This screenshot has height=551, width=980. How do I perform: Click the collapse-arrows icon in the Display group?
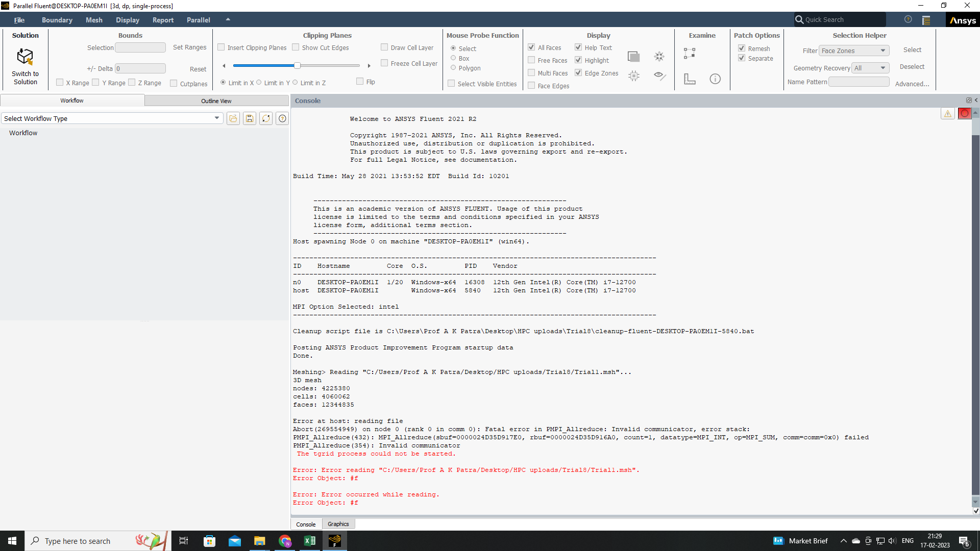tap(659, 56)
